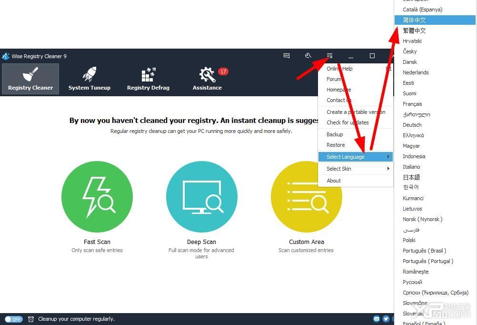Choose Indonesia language
Viewport: 477px width, 325px height.
pos(435,156)
